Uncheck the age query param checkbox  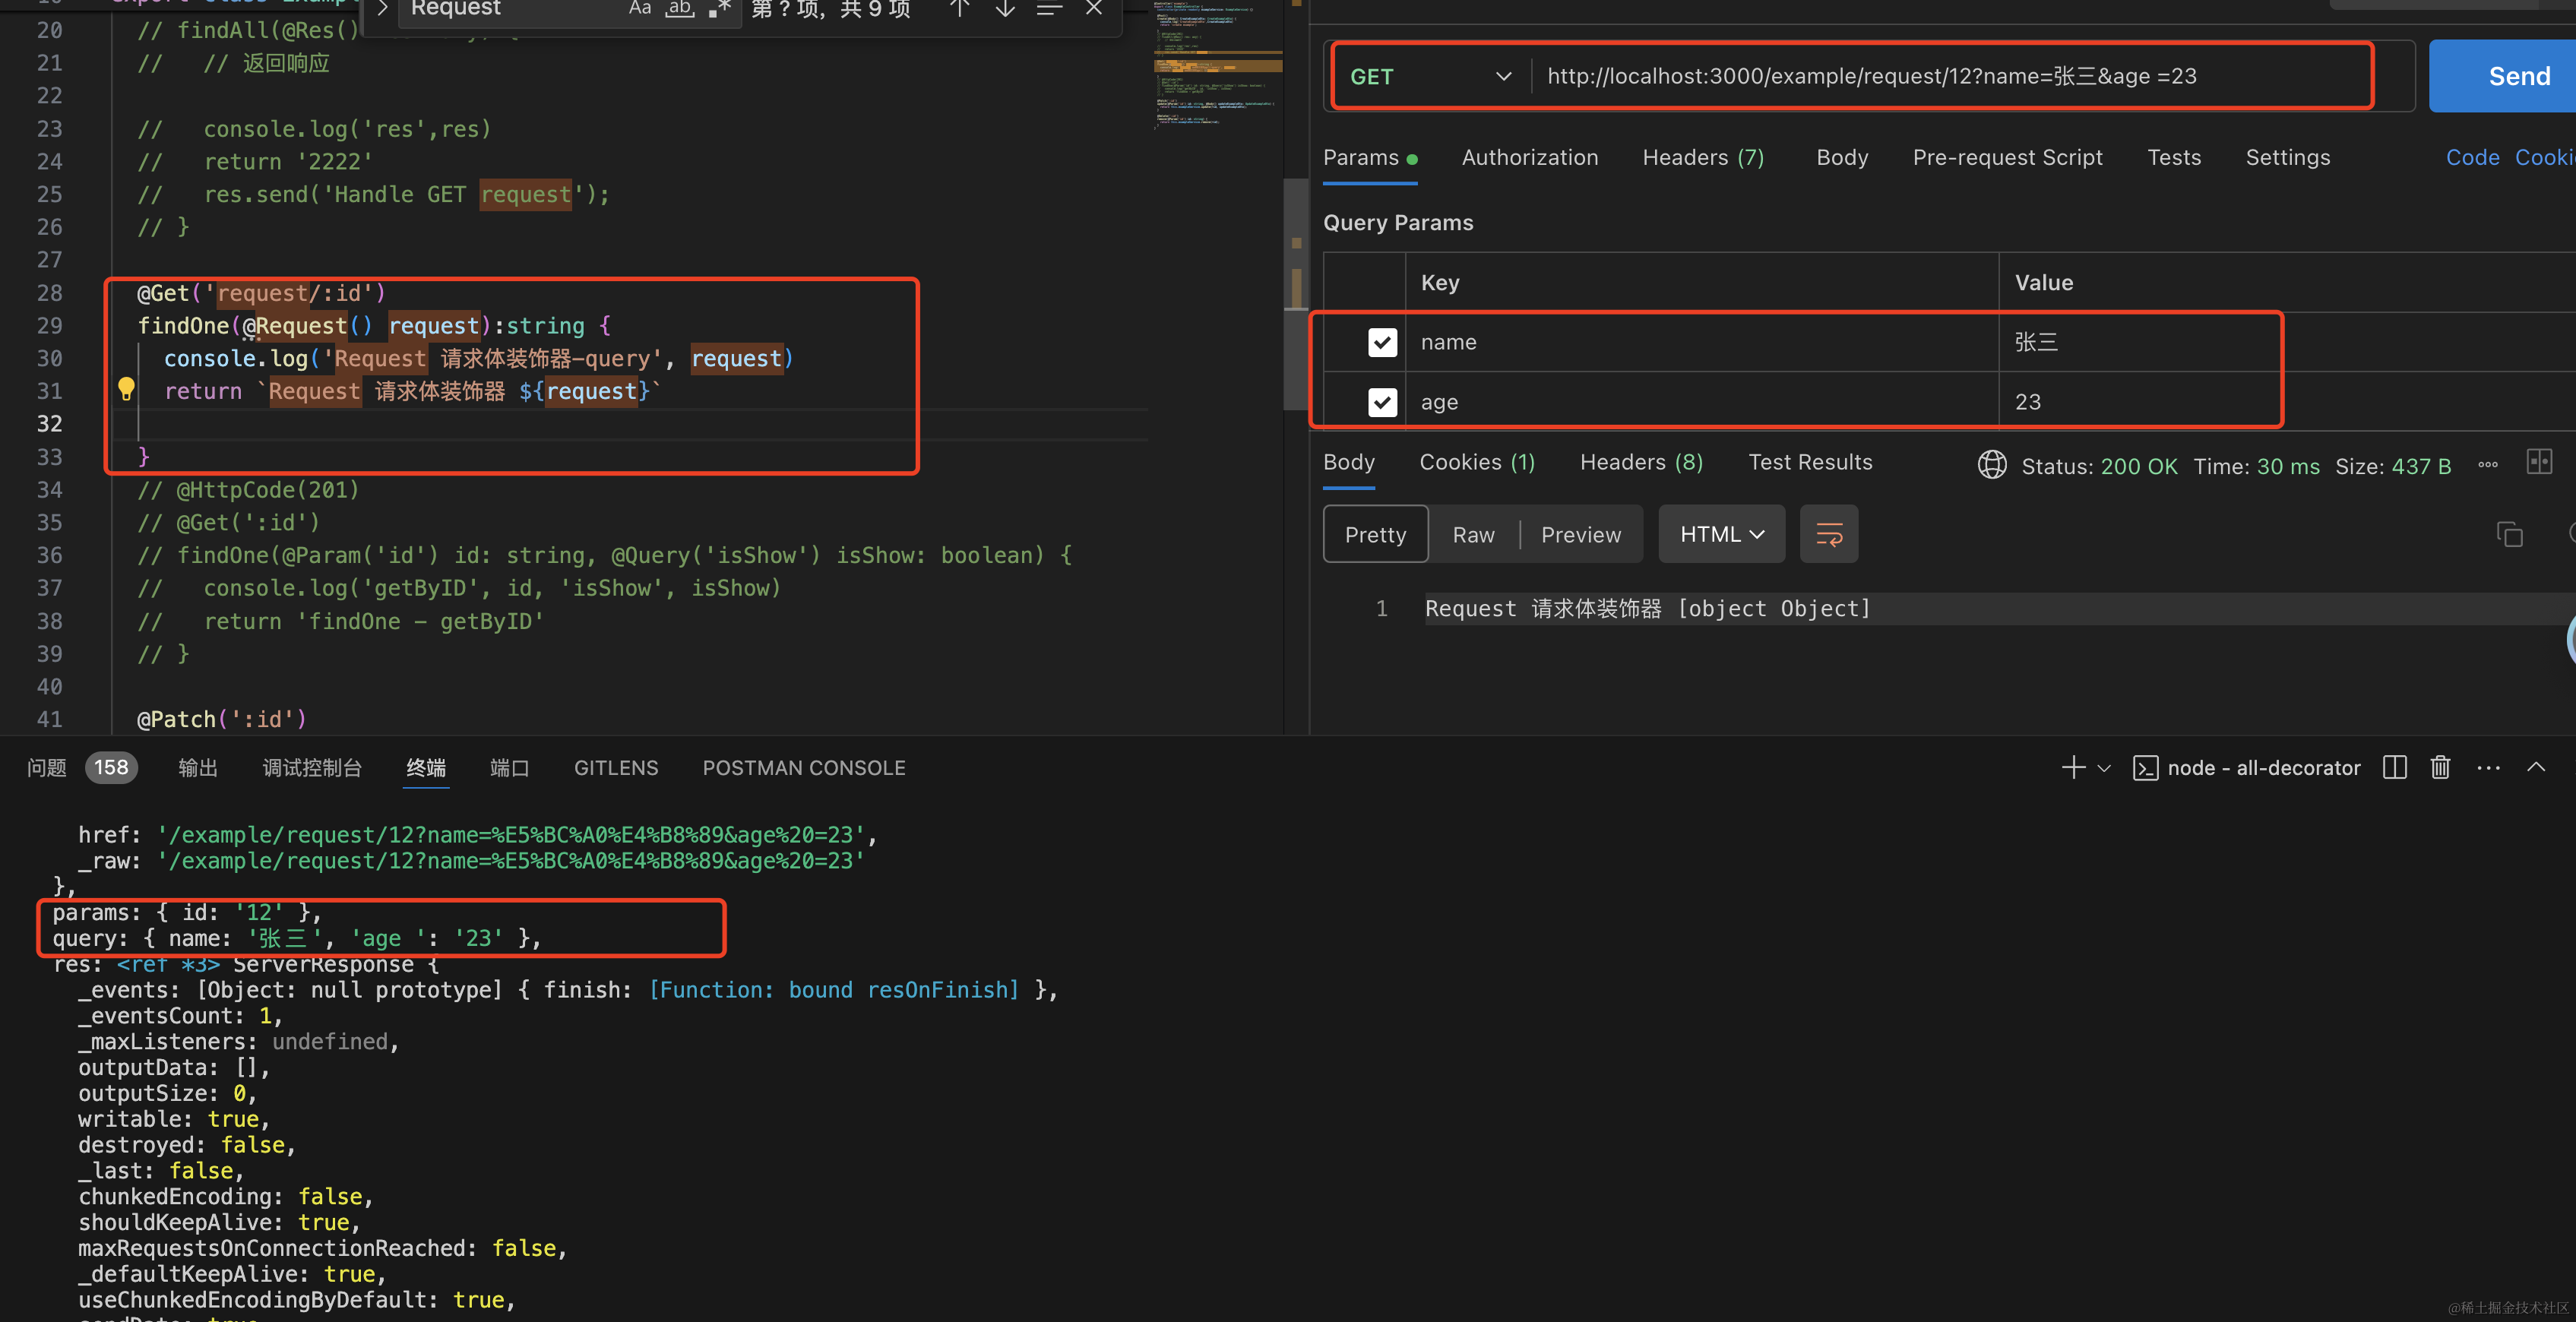coord(1382,402)
